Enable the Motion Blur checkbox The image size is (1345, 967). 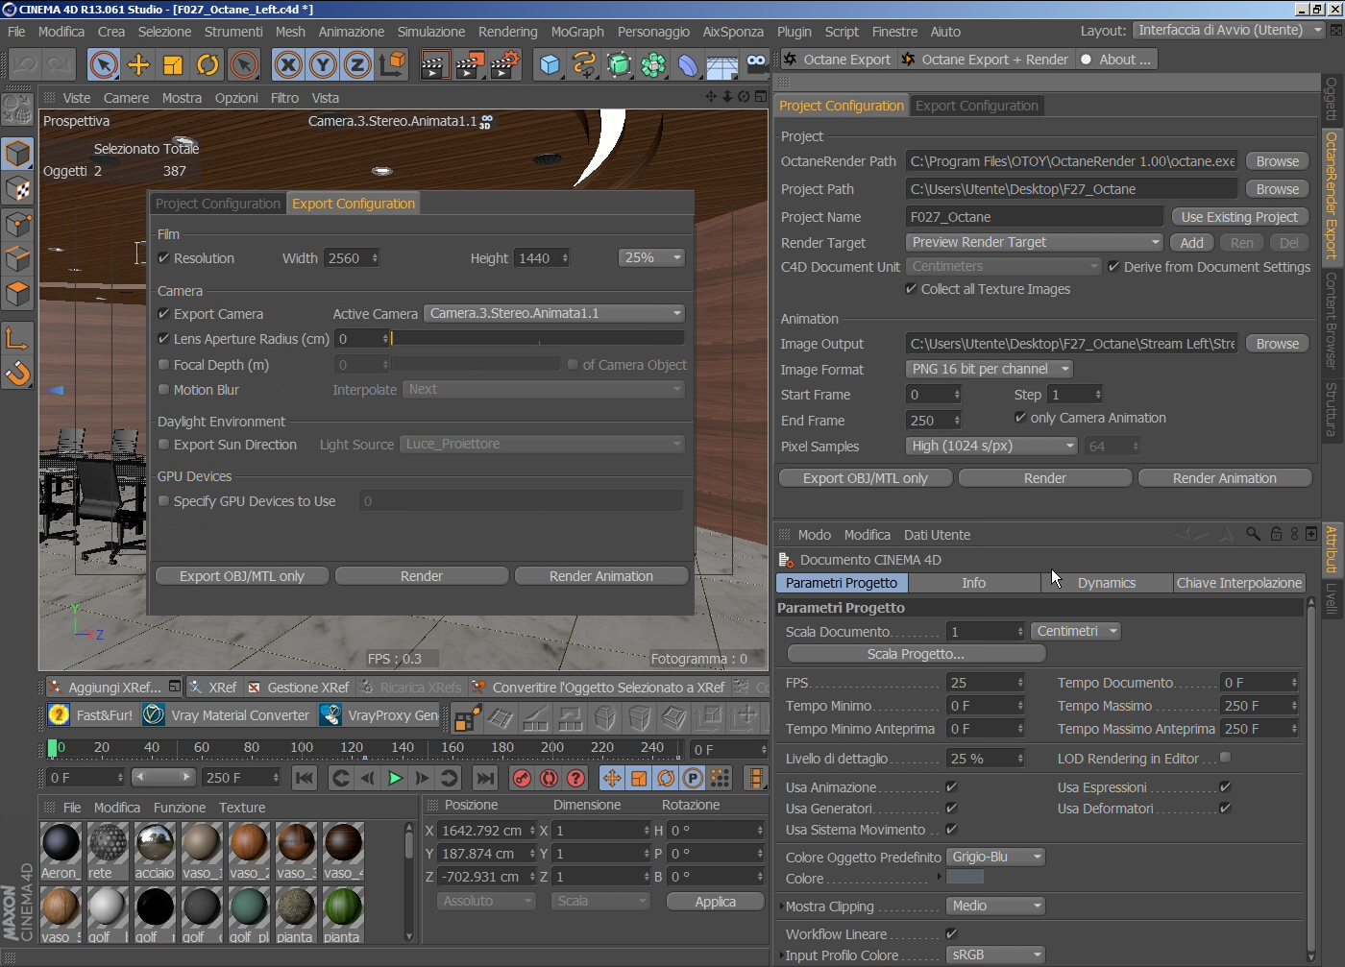point(163,390)
